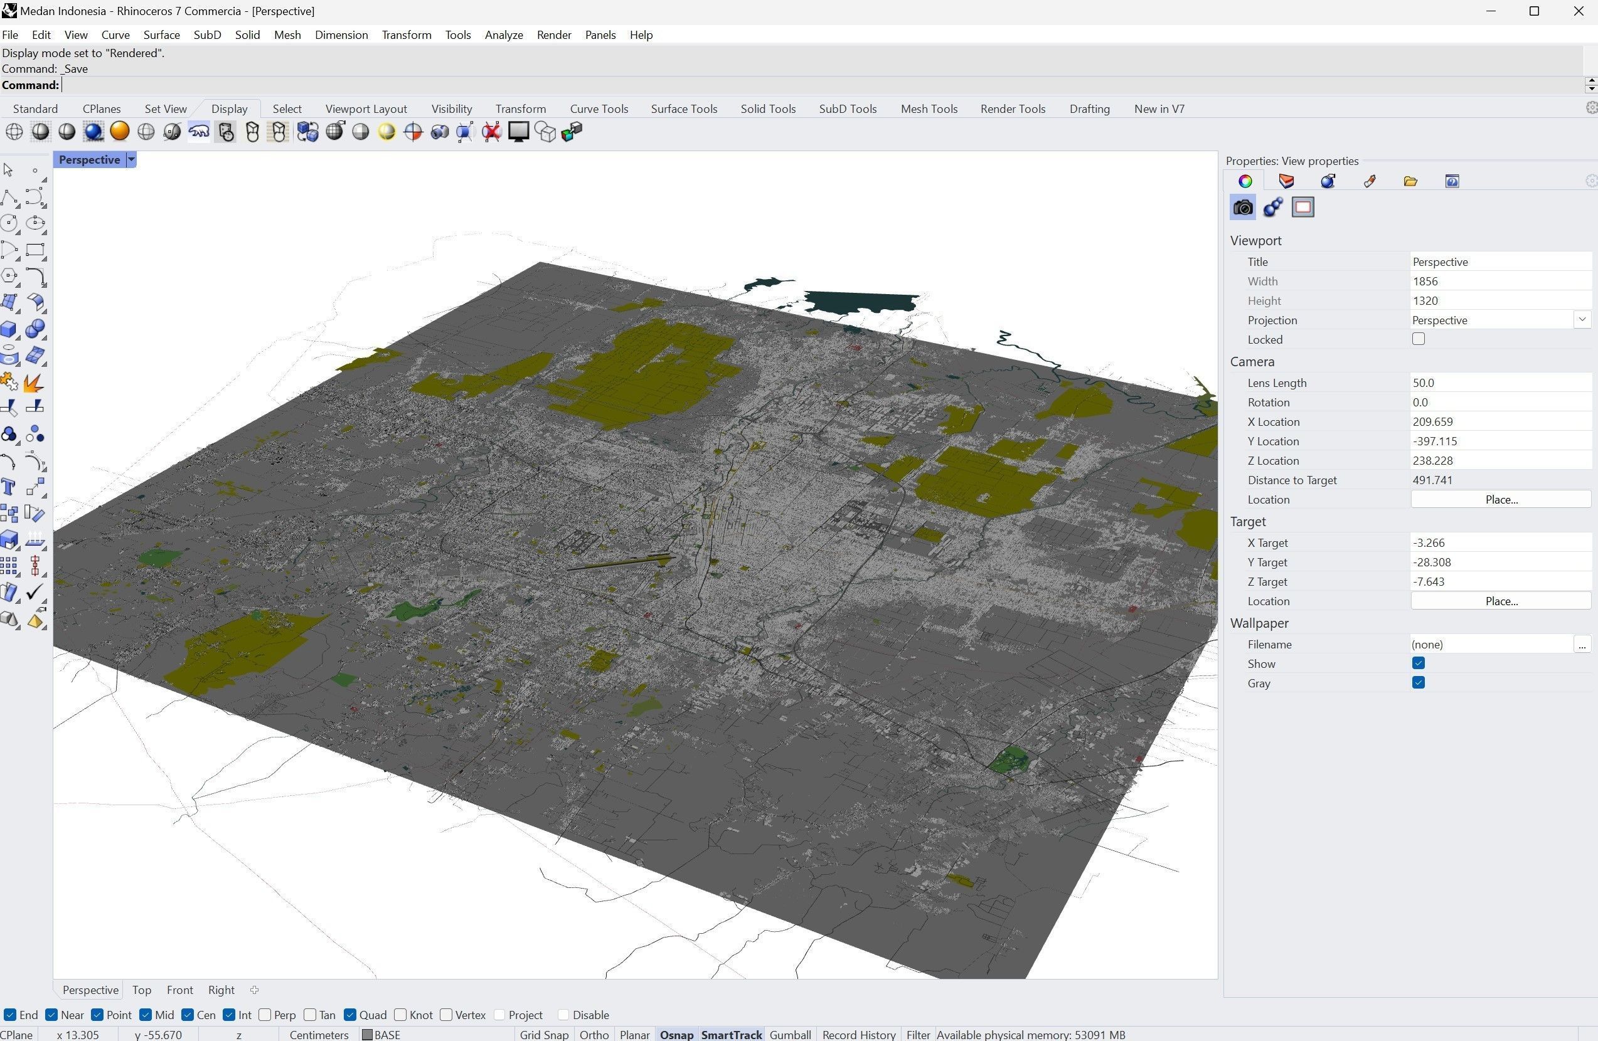
Task: Click the target location Place button
Action: point(1501,601)
